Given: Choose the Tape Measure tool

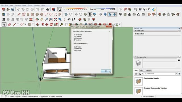Looking at the screenshot, I should [x=62, y=25].
